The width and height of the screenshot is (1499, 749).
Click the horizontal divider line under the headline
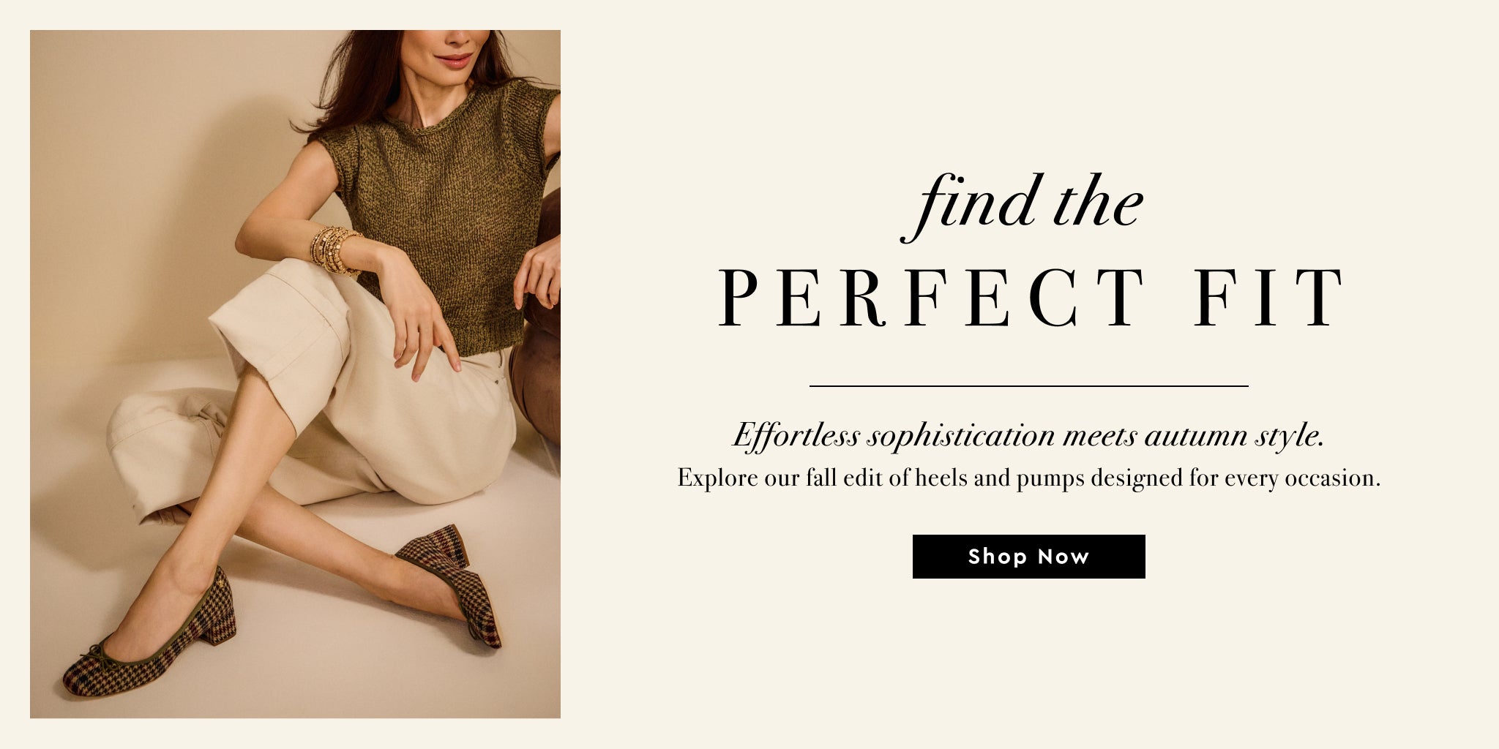(1028, 385)
